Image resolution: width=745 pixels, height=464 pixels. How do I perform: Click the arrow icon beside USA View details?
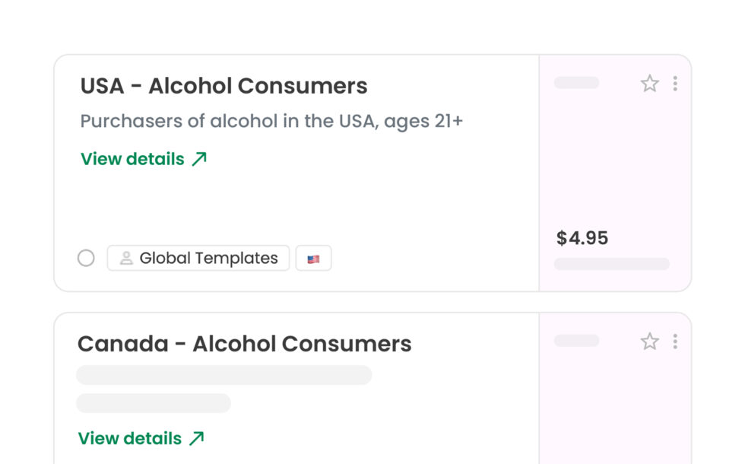coord(199,159)
